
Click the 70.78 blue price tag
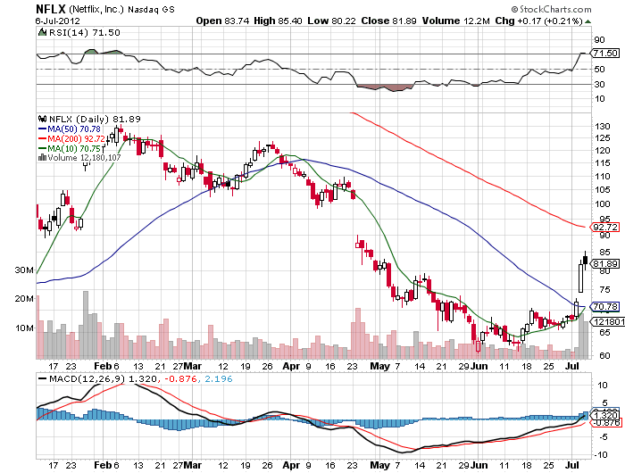[605, 307]
